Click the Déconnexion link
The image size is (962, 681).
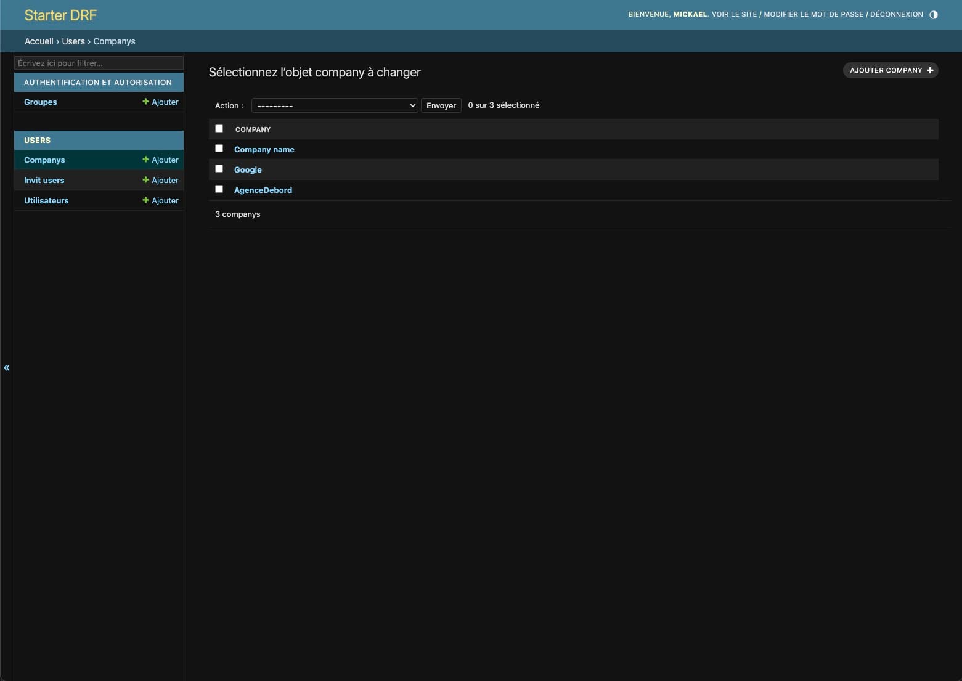(x=896, y=14)
